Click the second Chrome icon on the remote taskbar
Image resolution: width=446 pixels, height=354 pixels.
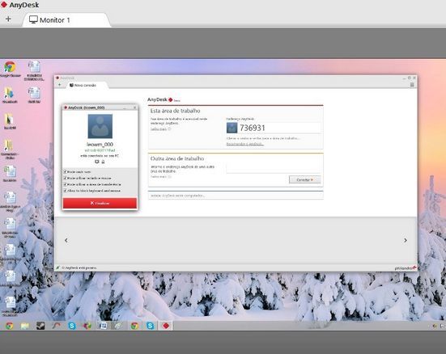134,326
